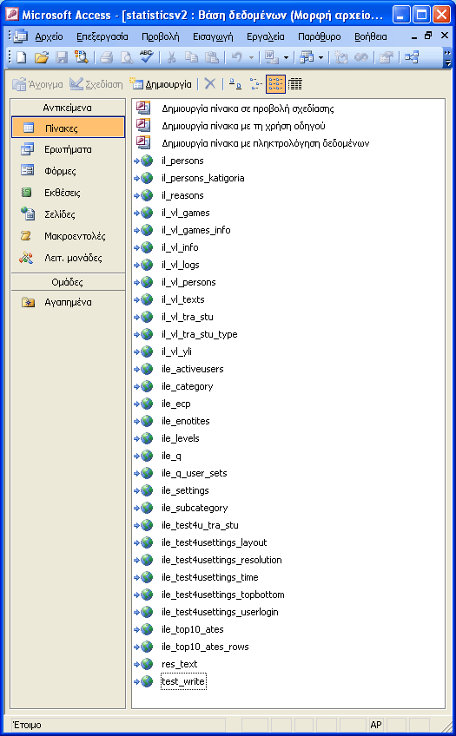
Task: Collapse the Ομάδες group header
Action: click(x=68, y=281)
